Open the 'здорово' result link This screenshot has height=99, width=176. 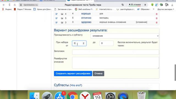(x=86, y=22)
